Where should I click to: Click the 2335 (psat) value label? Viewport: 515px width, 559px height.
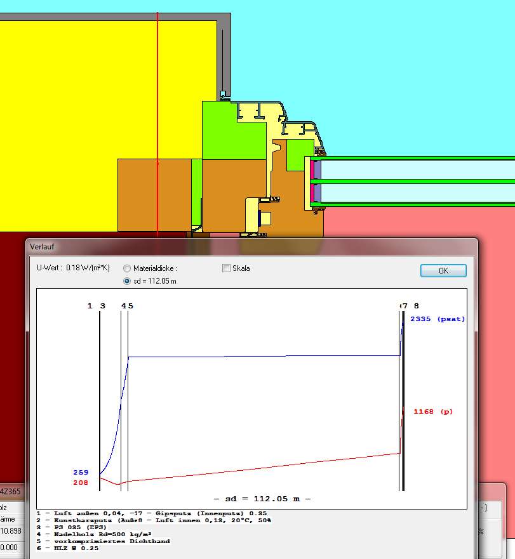click(x=438, y=319)
